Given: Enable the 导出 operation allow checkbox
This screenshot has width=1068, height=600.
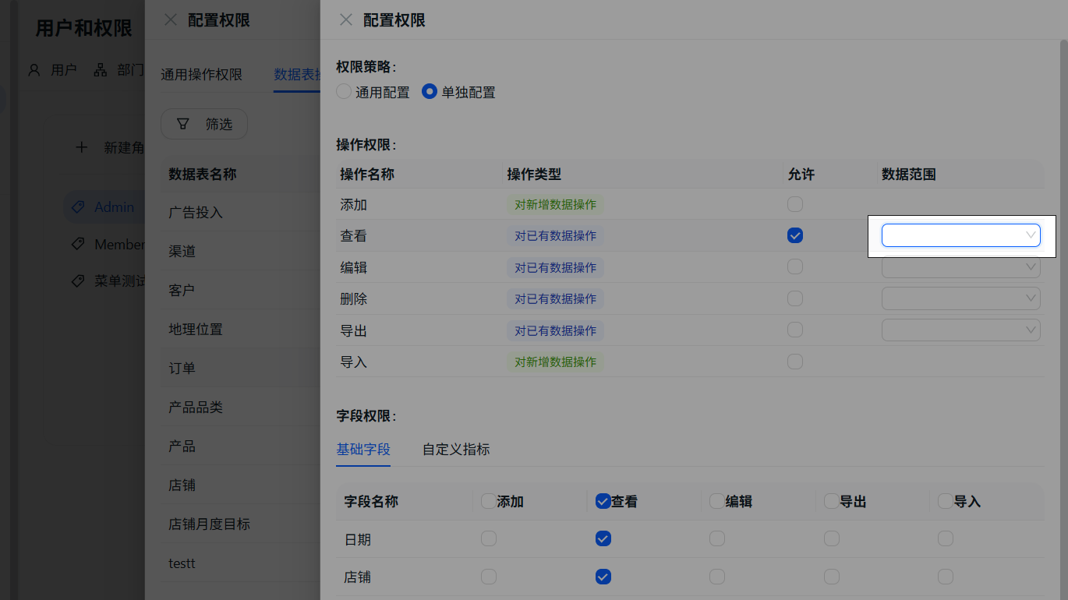Looking at the screenshot, I should click(795, 330).
